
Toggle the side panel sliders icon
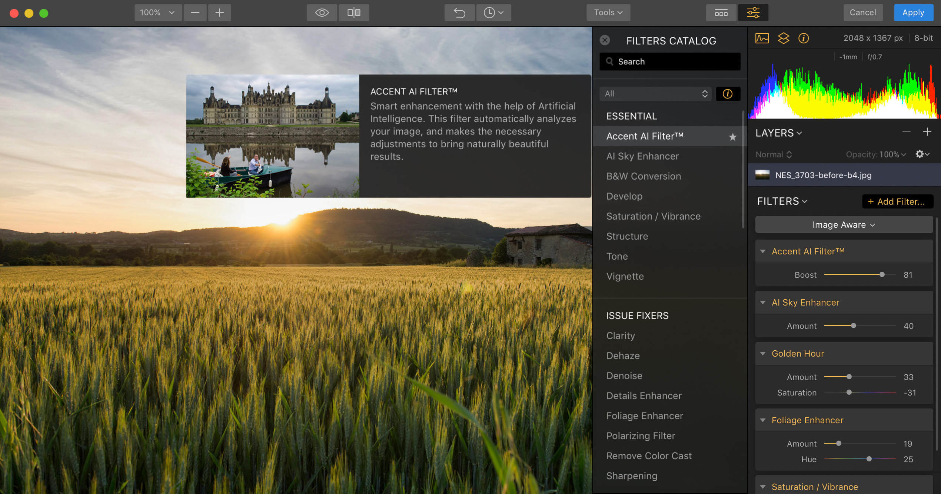753,13
